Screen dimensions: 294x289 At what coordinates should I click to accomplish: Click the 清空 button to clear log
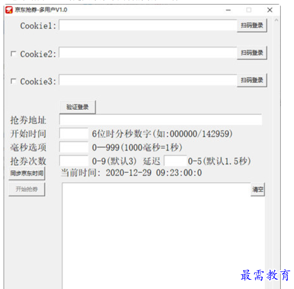click(258, 189)
